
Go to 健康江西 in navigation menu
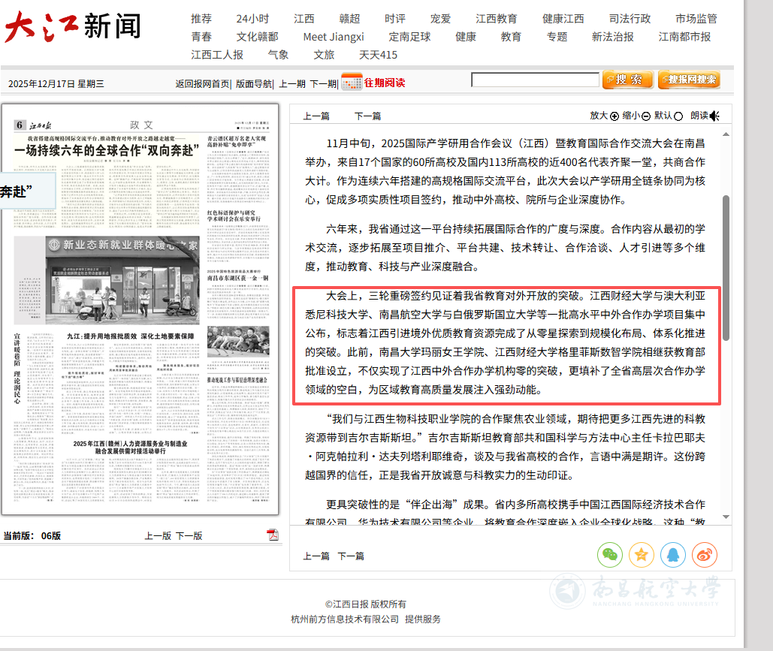563,19
